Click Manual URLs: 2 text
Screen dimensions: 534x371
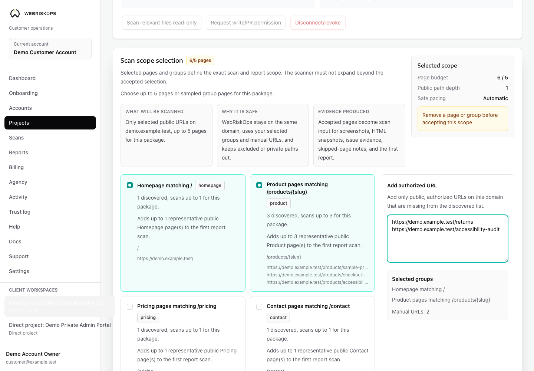[x=411, y=312]
